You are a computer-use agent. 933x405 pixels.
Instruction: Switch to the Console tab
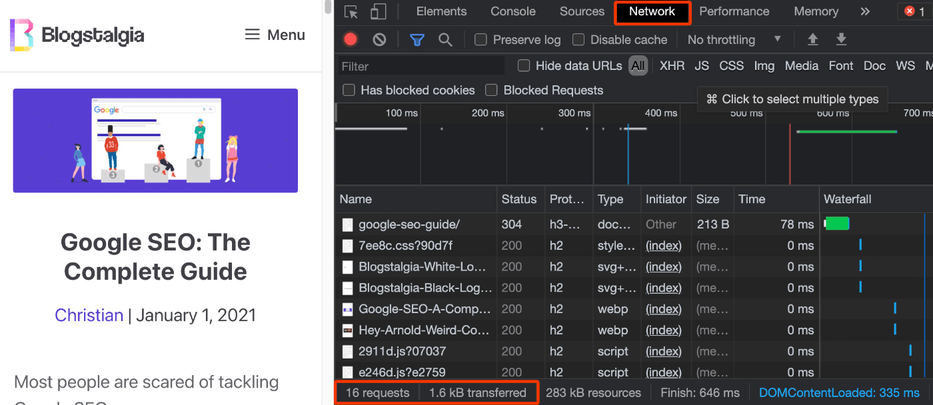(x=513, y=11)
